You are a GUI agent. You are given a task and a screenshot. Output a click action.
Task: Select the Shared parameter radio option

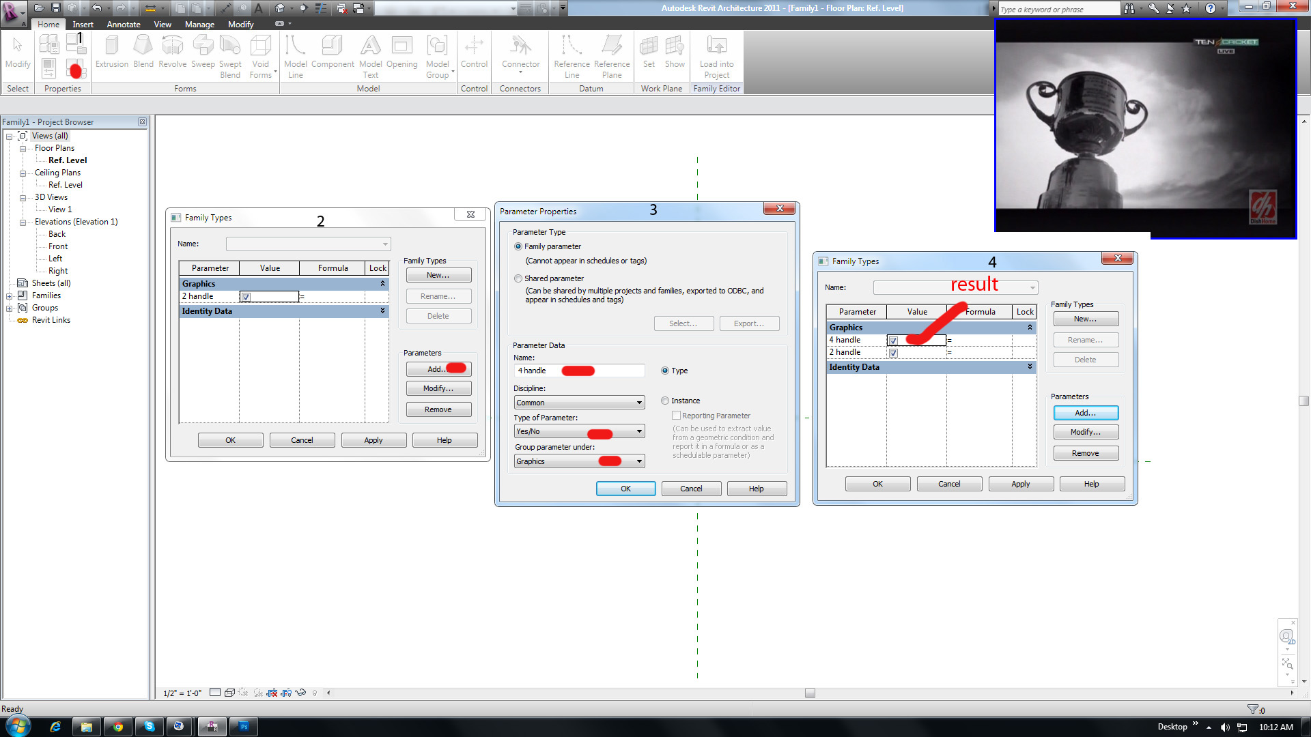[x=518, y=278]
